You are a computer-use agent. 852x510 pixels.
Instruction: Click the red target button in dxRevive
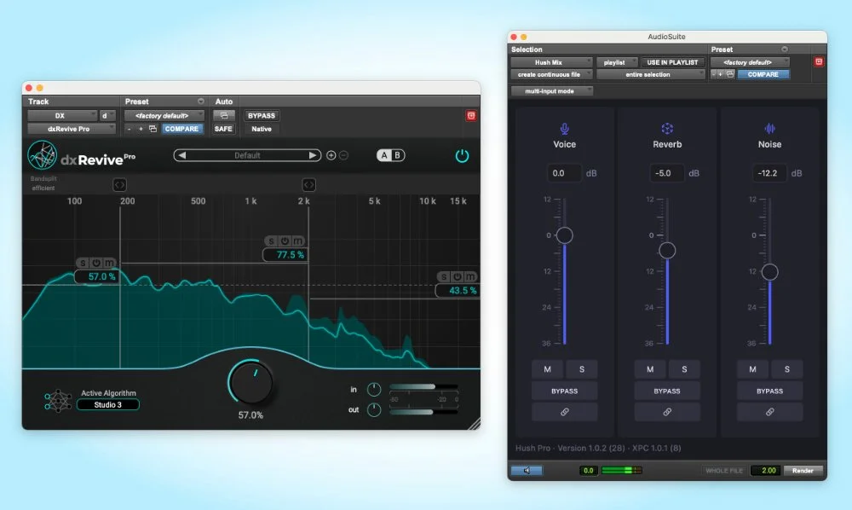(471, 115)
